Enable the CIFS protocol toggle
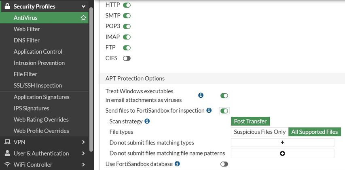 coord(127,58)
